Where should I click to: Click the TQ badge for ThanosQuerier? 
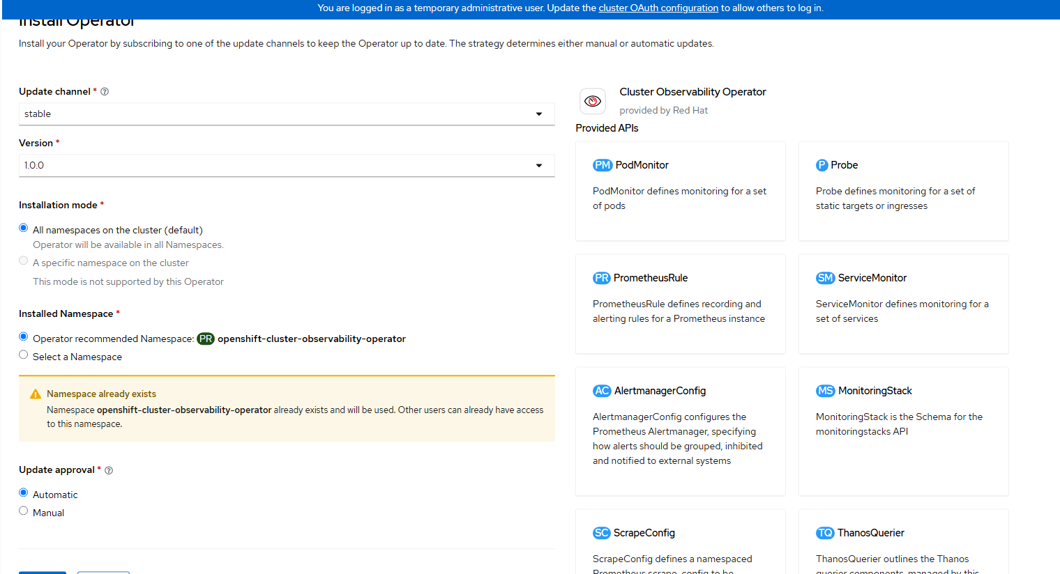coord(825,533)
